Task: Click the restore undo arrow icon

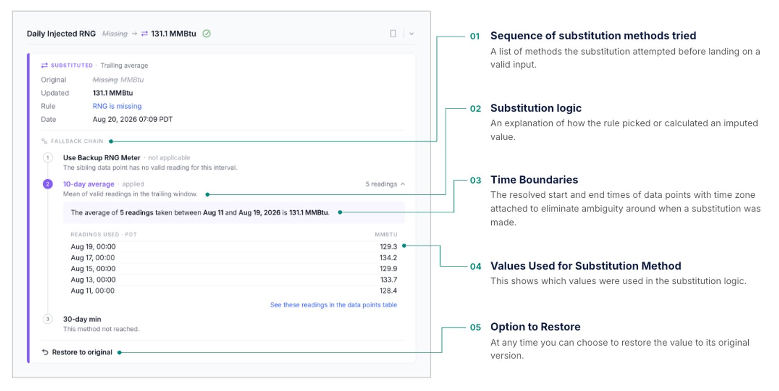Action: tap(45, 352)
